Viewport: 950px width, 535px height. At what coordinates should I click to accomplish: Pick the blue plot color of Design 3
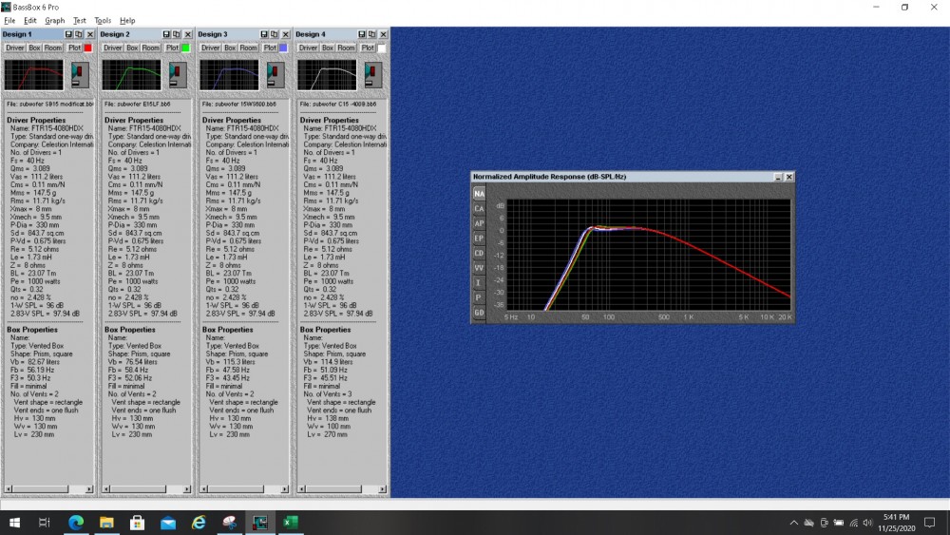(x=283, y=48)
